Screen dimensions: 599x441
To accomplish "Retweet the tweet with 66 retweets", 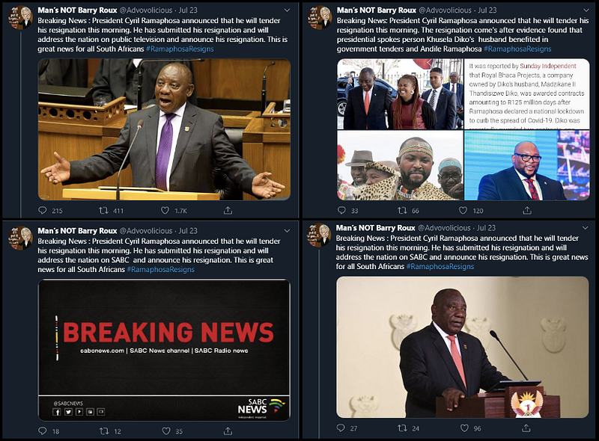I will point(402,210).
